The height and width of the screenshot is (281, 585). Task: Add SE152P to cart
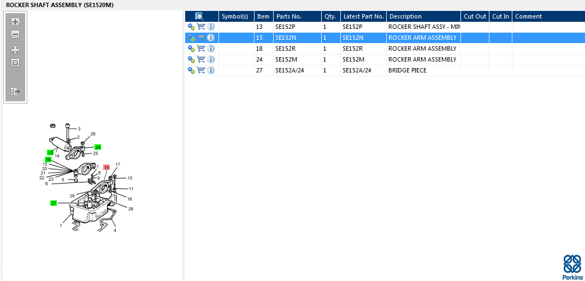tap(201, 27)
